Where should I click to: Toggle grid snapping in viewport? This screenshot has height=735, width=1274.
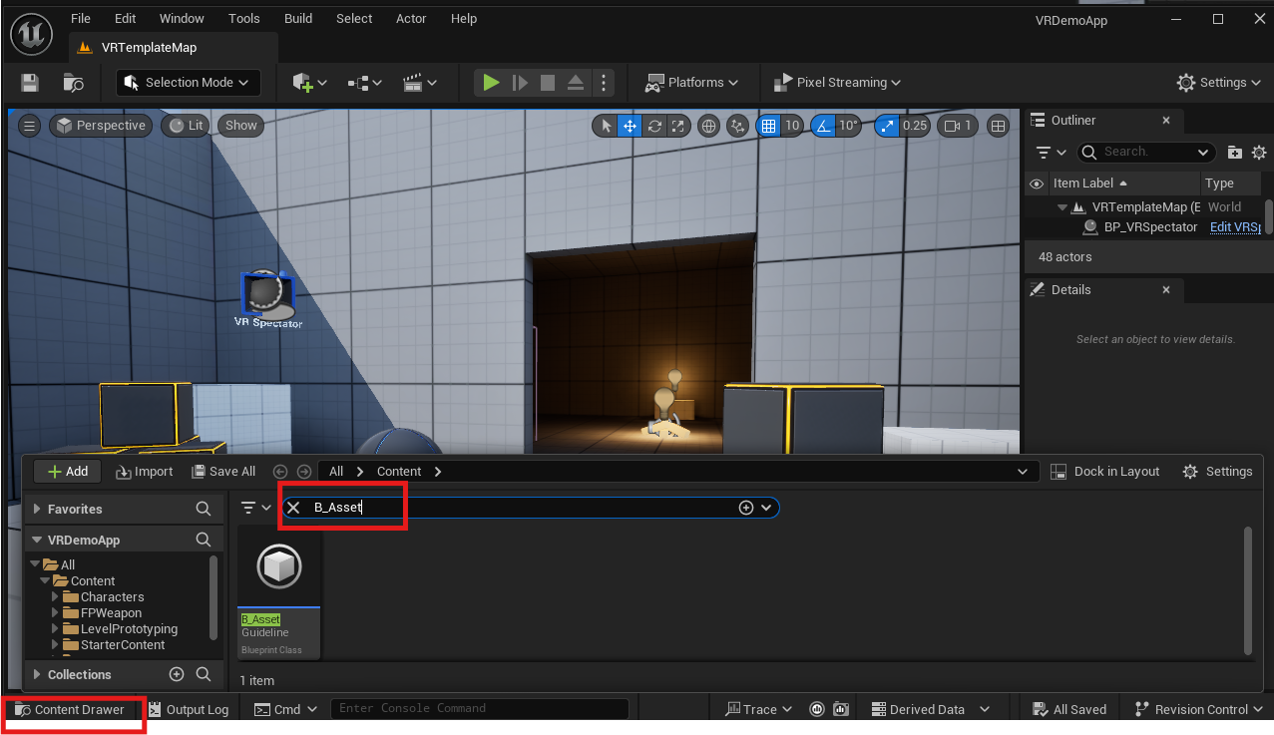pyautogui.click(x=767, y=126)
